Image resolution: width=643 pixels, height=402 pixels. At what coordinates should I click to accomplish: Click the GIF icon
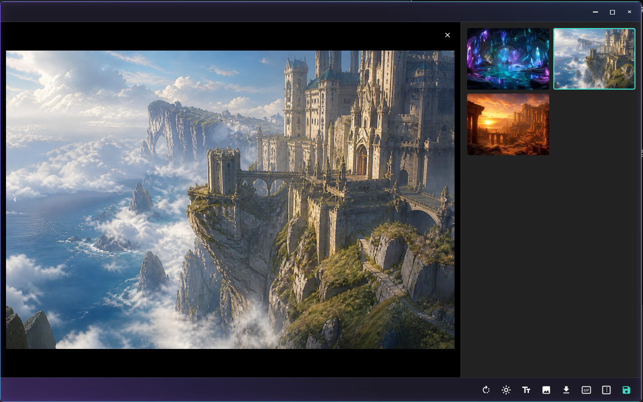(586, 390)
